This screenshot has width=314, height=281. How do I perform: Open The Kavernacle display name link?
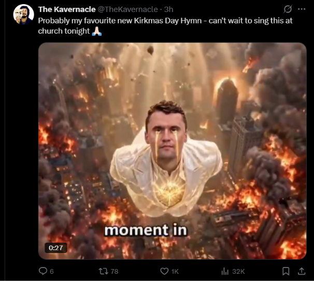point(67,9)
